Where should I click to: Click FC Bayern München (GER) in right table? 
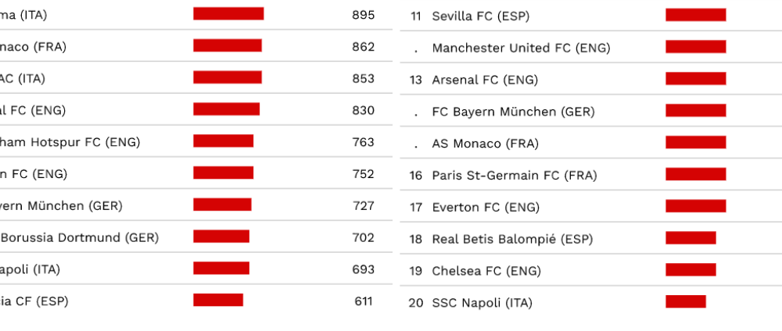click(513, 112)
